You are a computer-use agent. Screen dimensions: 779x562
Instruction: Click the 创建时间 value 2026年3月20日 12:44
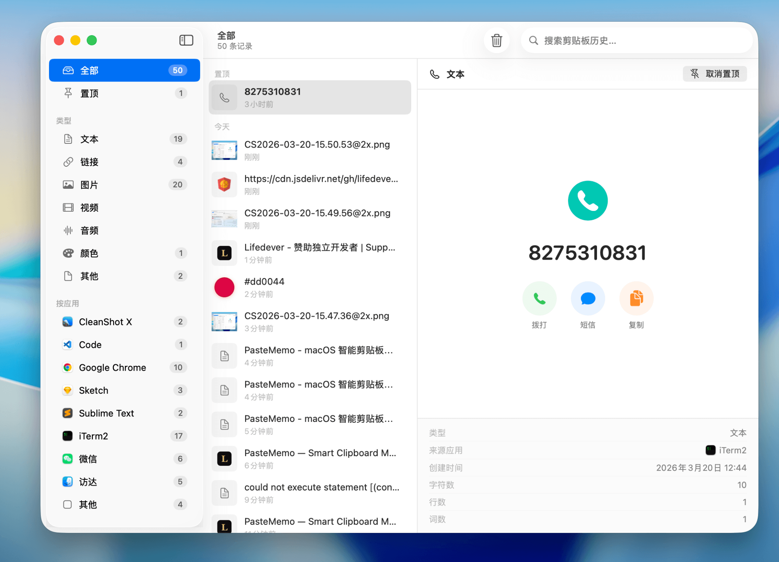click(701, 468)
